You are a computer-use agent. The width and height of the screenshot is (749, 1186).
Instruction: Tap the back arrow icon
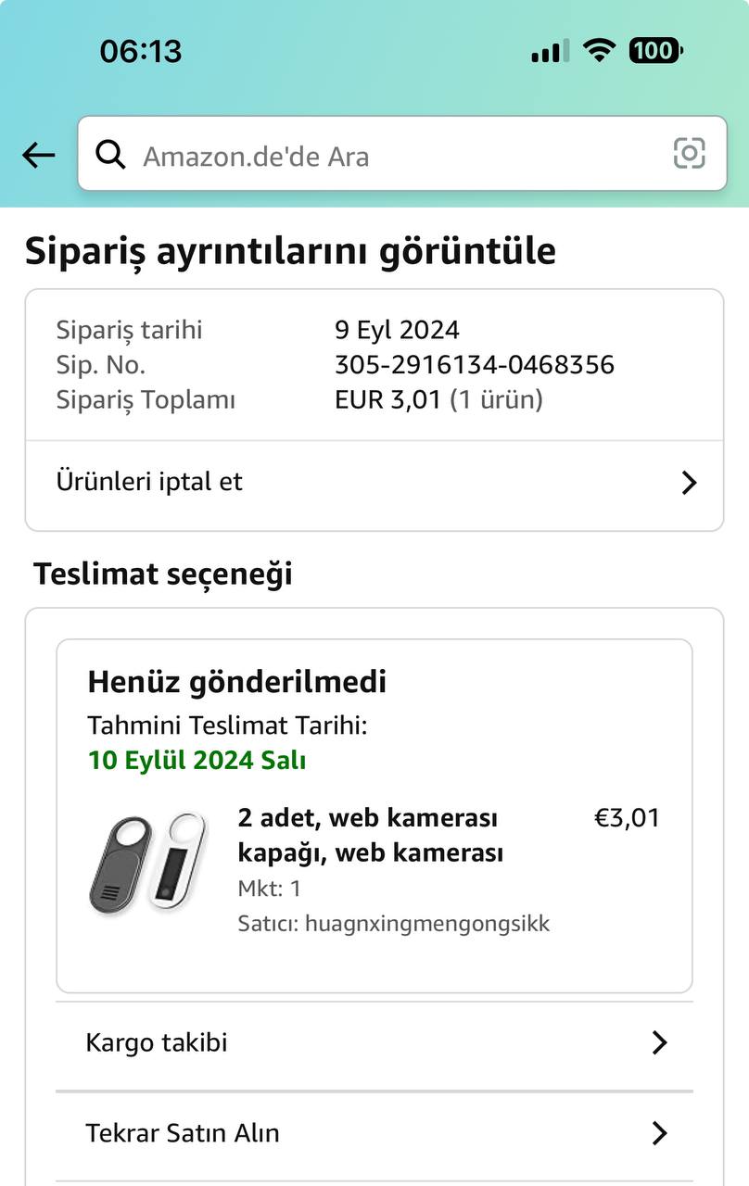click(x=39, y=156)
